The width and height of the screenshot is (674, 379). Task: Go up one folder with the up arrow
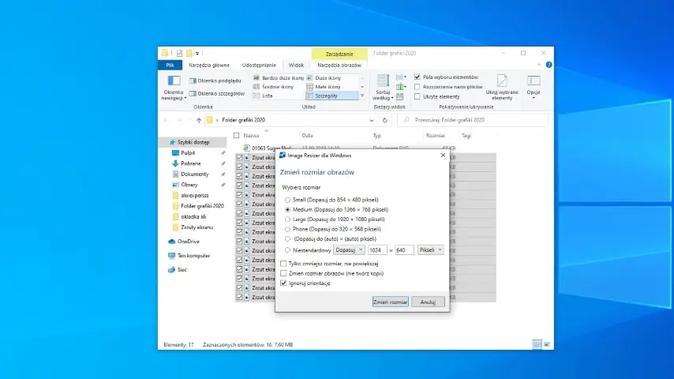click(198, 121)
